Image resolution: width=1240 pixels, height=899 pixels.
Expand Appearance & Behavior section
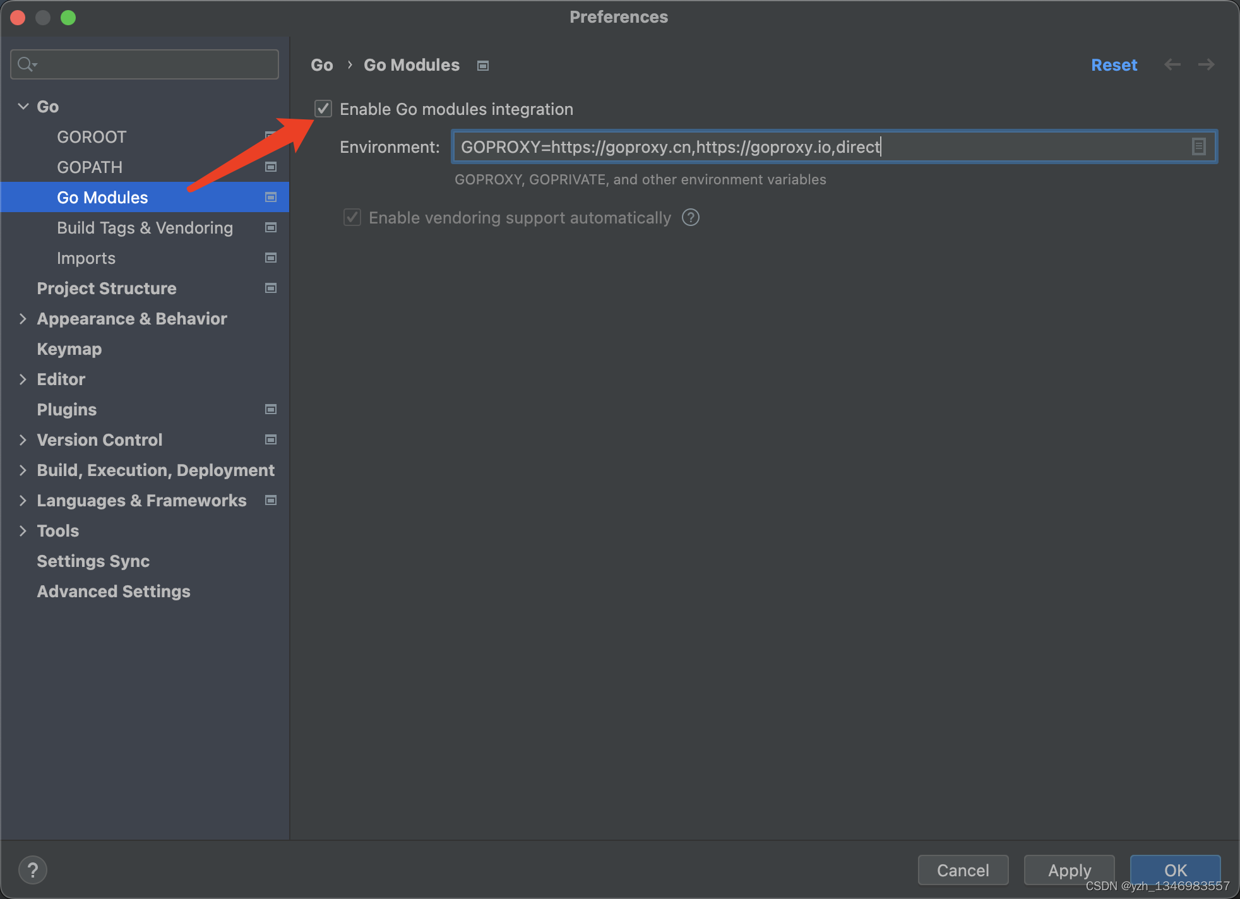click(23, 319)
